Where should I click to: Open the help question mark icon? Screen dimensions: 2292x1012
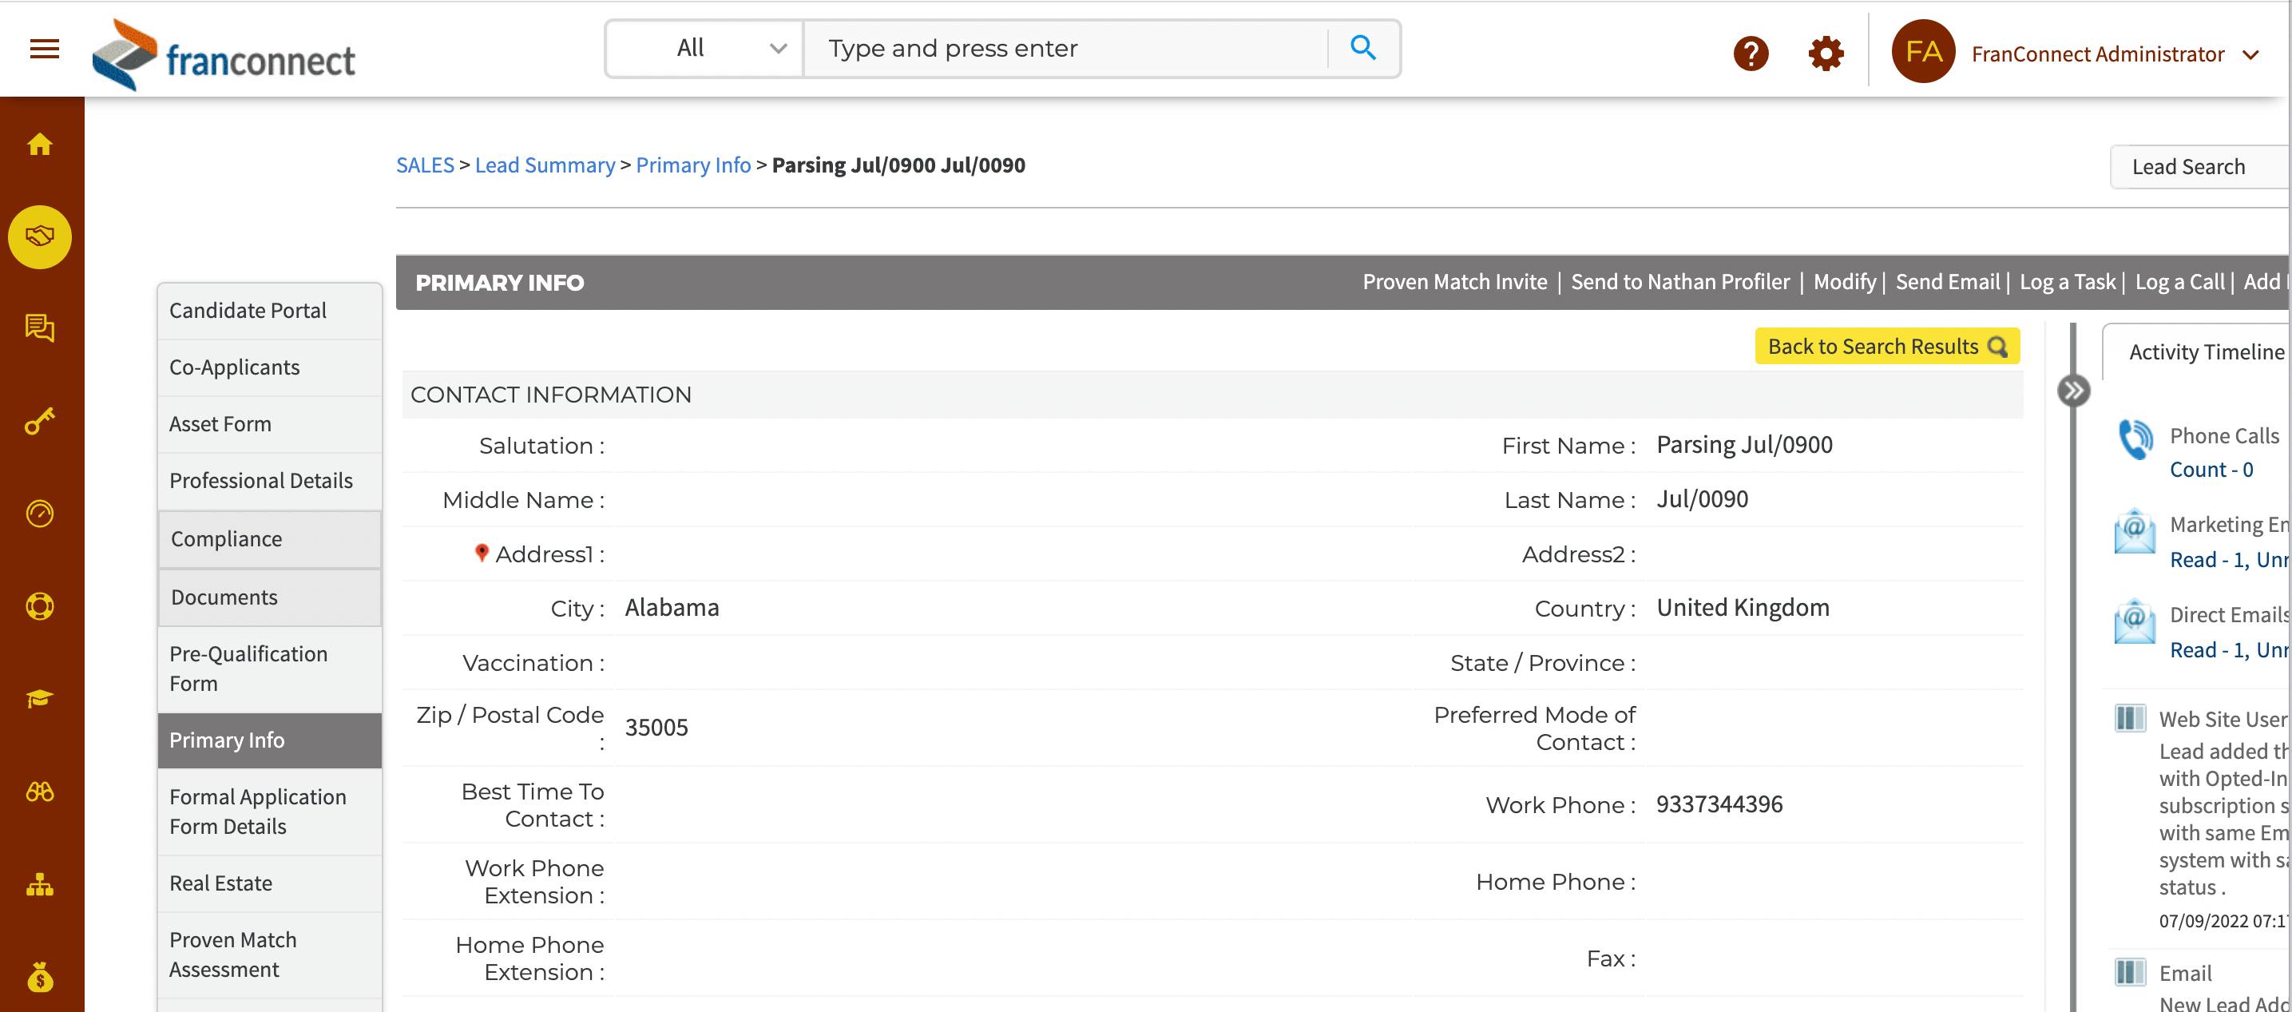tap(1750, 54)
